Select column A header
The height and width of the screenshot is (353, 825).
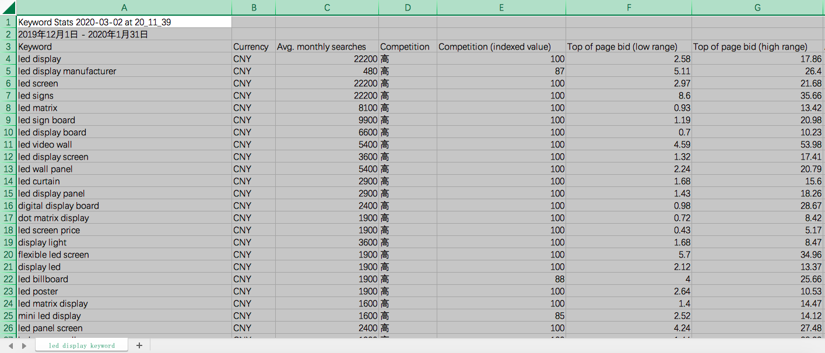pyautogui.click(x=124, y=8)
